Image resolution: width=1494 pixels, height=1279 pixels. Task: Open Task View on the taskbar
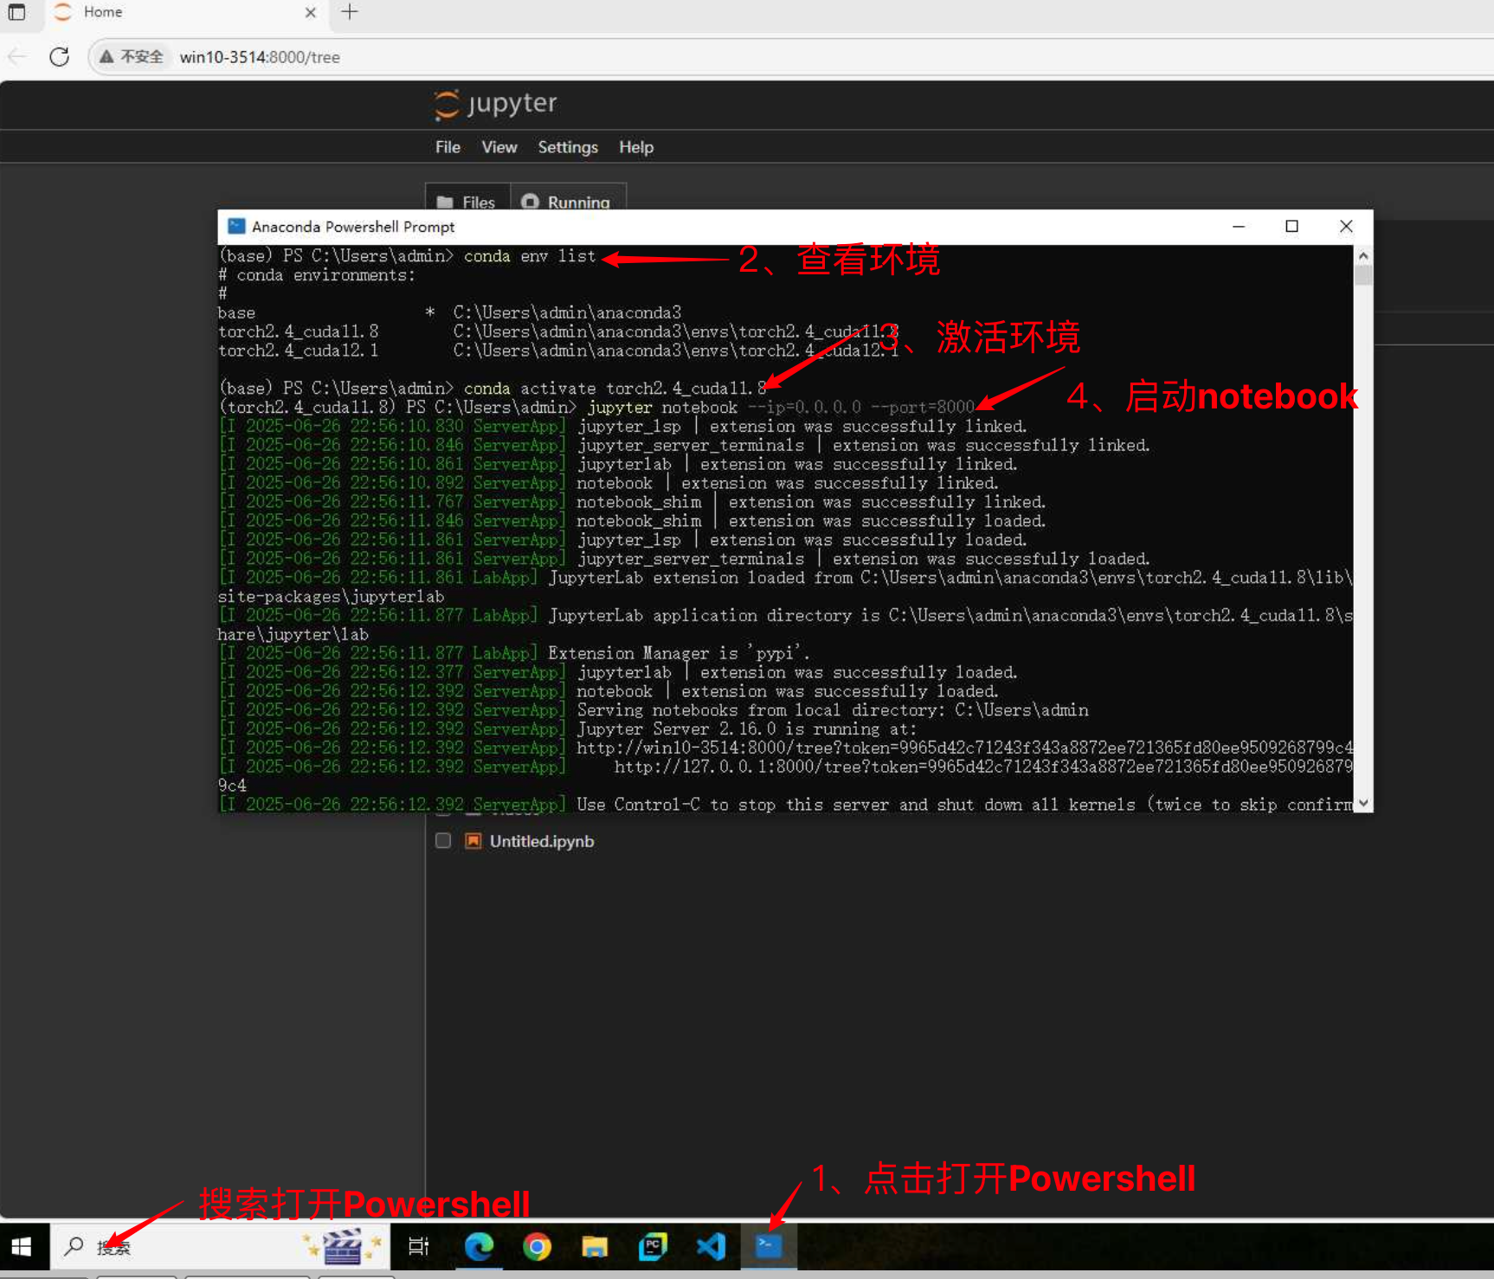point(419,1246)
